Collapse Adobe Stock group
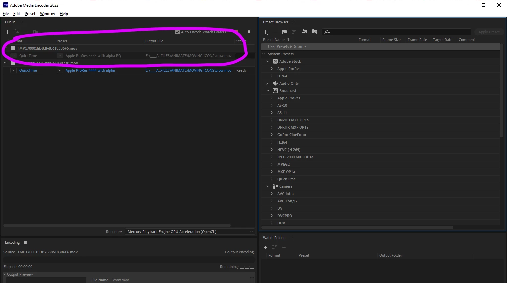The image size is (507, 283). click(268, 61)
